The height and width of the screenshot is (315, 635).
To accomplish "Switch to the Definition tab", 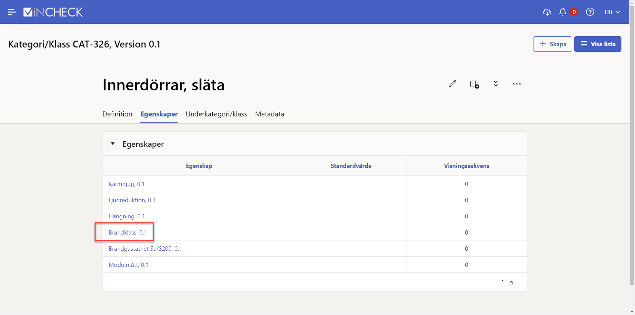I will point(117,114).
